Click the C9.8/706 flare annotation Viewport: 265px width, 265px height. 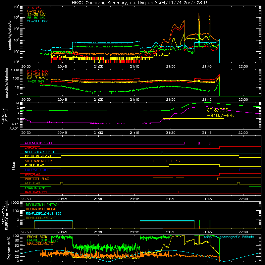point(218,110)
